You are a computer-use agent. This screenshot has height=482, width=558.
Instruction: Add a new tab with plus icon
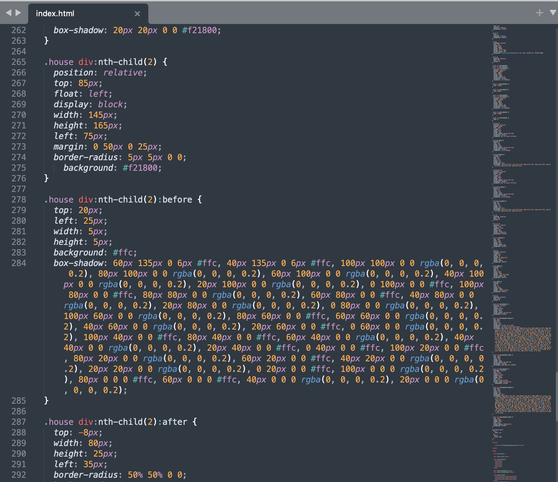coord(539,13)
